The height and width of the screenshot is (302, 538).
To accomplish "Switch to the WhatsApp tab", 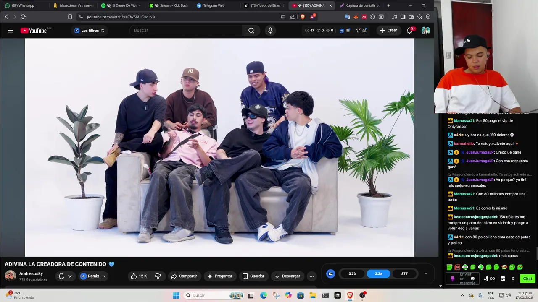I will coord(23,5).
